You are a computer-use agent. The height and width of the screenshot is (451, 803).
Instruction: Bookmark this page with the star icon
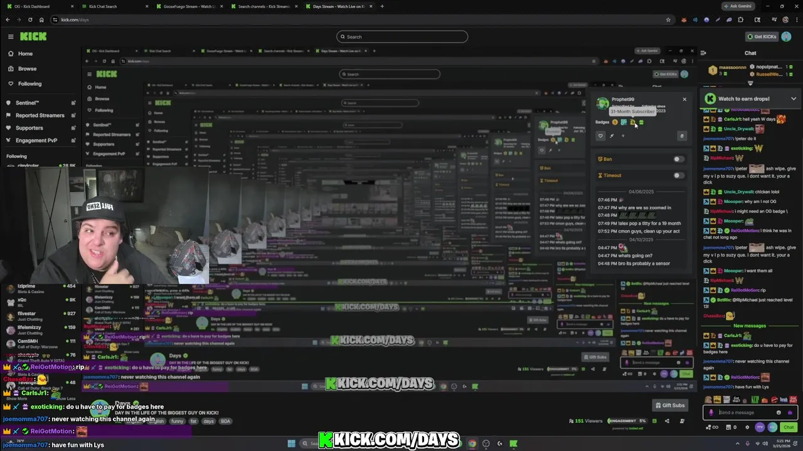coord(668,19)
